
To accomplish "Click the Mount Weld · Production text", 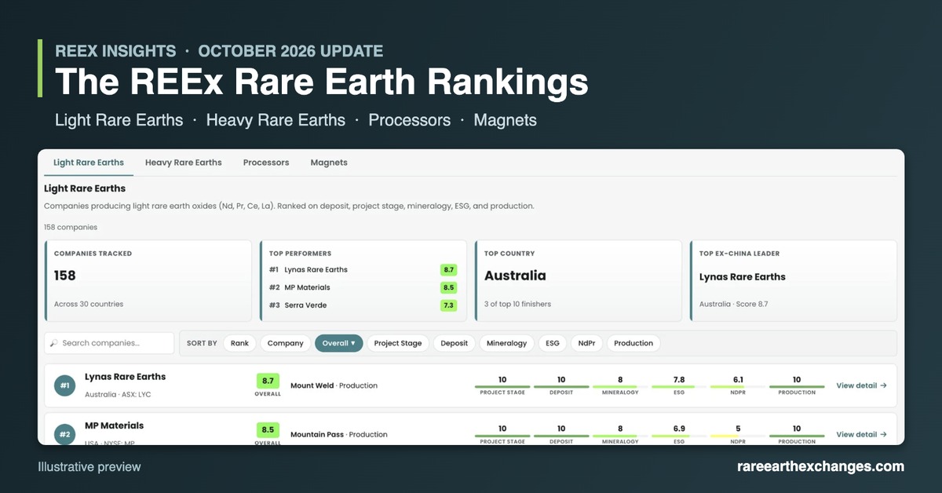I will (334, 385).
